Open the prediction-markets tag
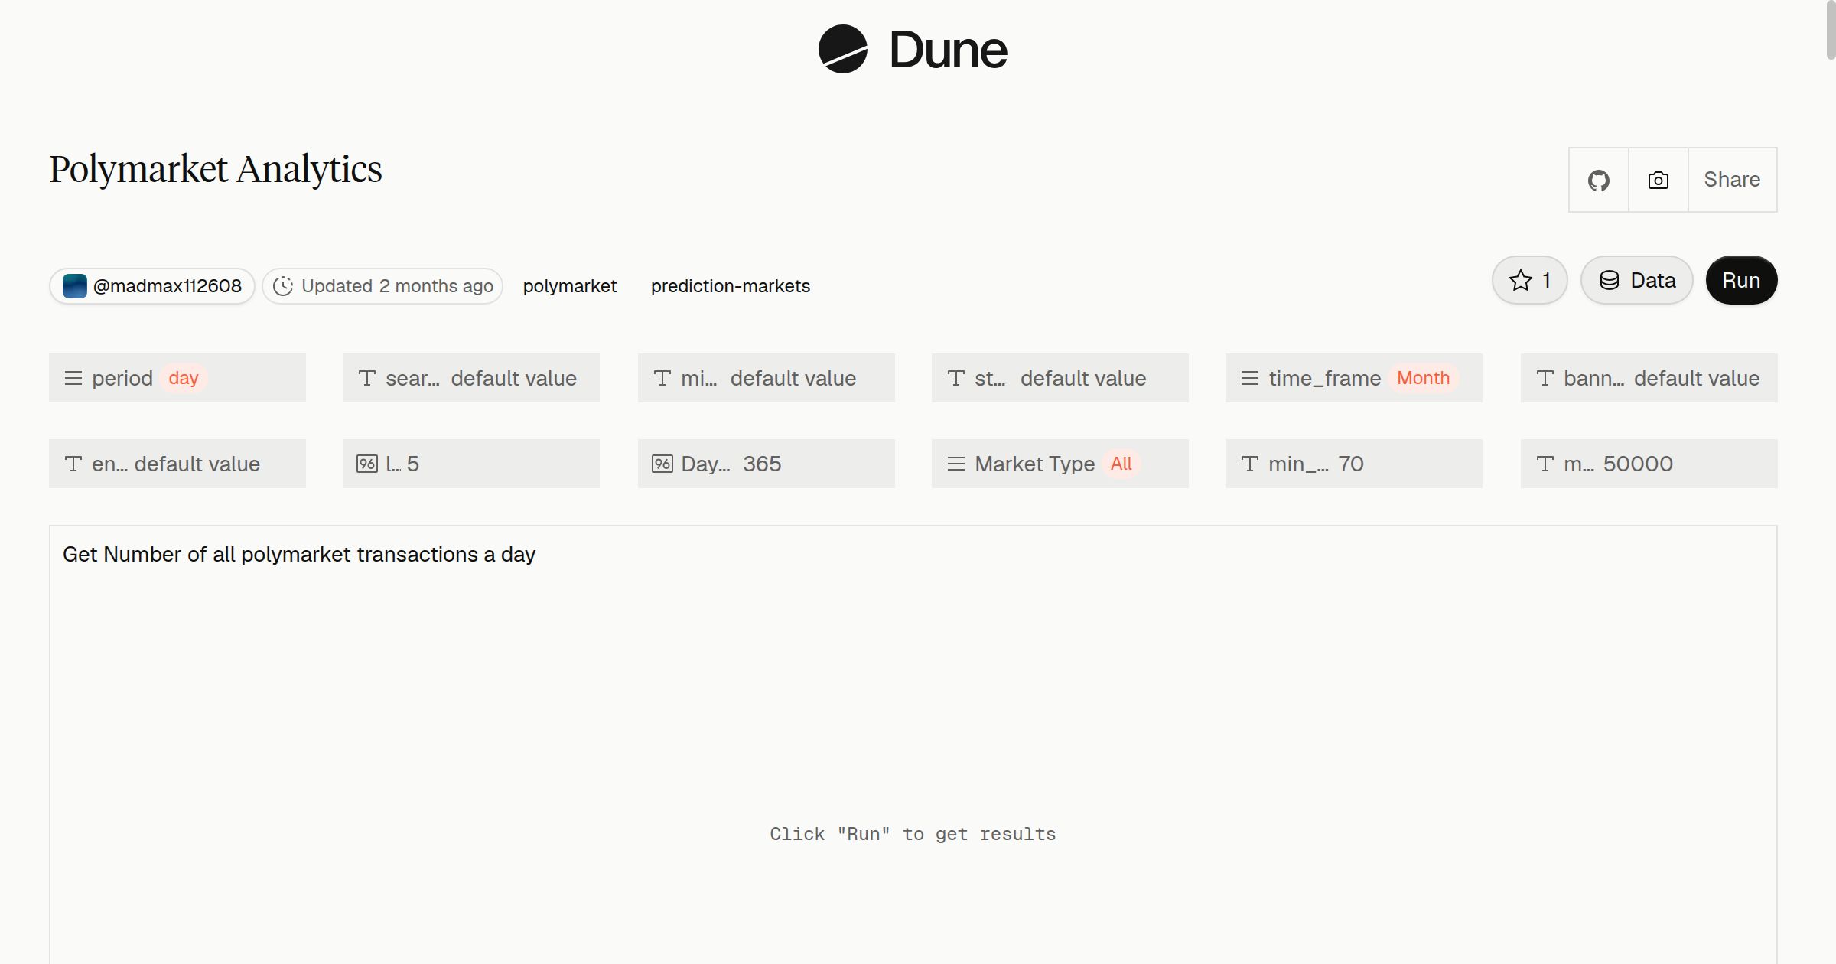1836x964 pixels. (730, 286)
